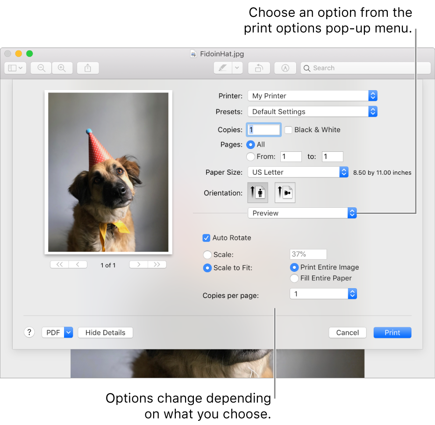Open the PDF export menu
Screen dimensions: 435x425
[57, 332]
